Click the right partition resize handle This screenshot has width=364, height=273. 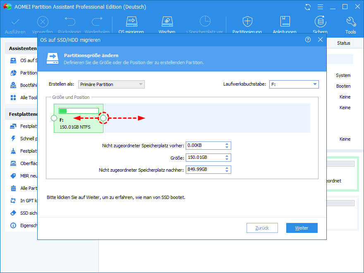click(103, 118)
